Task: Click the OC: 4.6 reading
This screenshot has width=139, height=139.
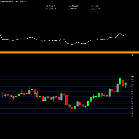Action: (94, 6)
